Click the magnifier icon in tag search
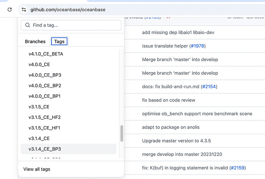Viewport: 265px width, 179px height. [28, 25]
